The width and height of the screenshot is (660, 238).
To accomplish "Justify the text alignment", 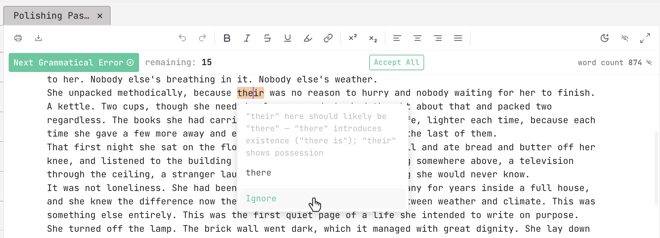I will click(x=458, y=38).
